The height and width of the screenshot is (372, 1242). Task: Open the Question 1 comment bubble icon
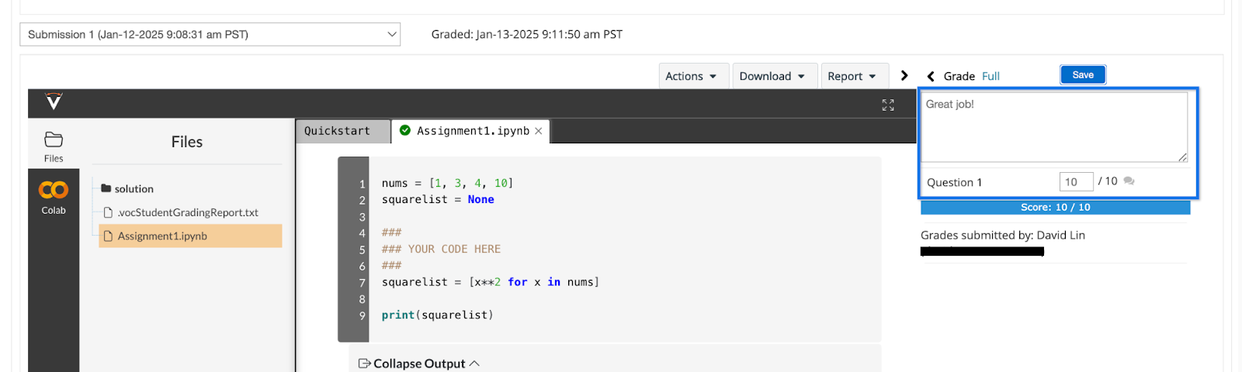(1129, 181)
